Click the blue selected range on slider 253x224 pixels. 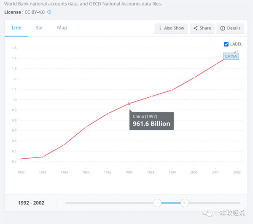click(x=171, y=203)
